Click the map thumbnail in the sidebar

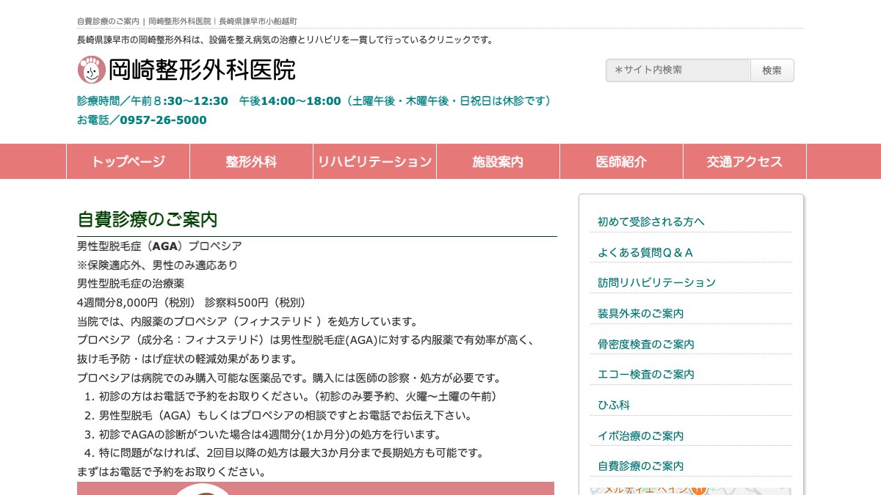pyautogui.click(x=691, y=491)
